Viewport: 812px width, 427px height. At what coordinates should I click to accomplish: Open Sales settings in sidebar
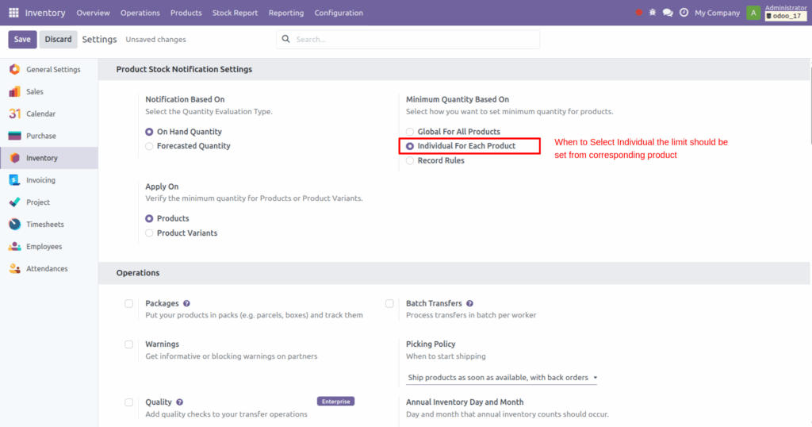point(35,92)
